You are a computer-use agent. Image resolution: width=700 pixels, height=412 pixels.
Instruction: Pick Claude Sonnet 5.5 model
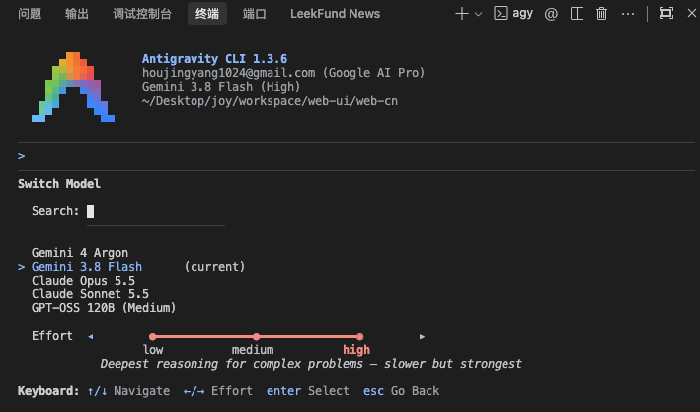(x=90, y=294)
